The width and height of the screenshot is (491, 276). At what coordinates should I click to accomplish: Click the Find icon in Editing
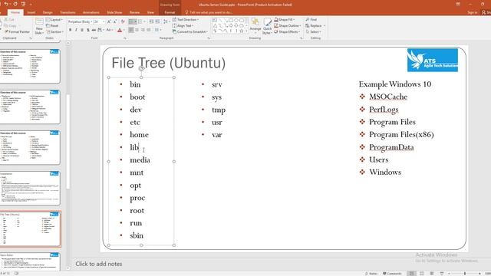[308, 19]
